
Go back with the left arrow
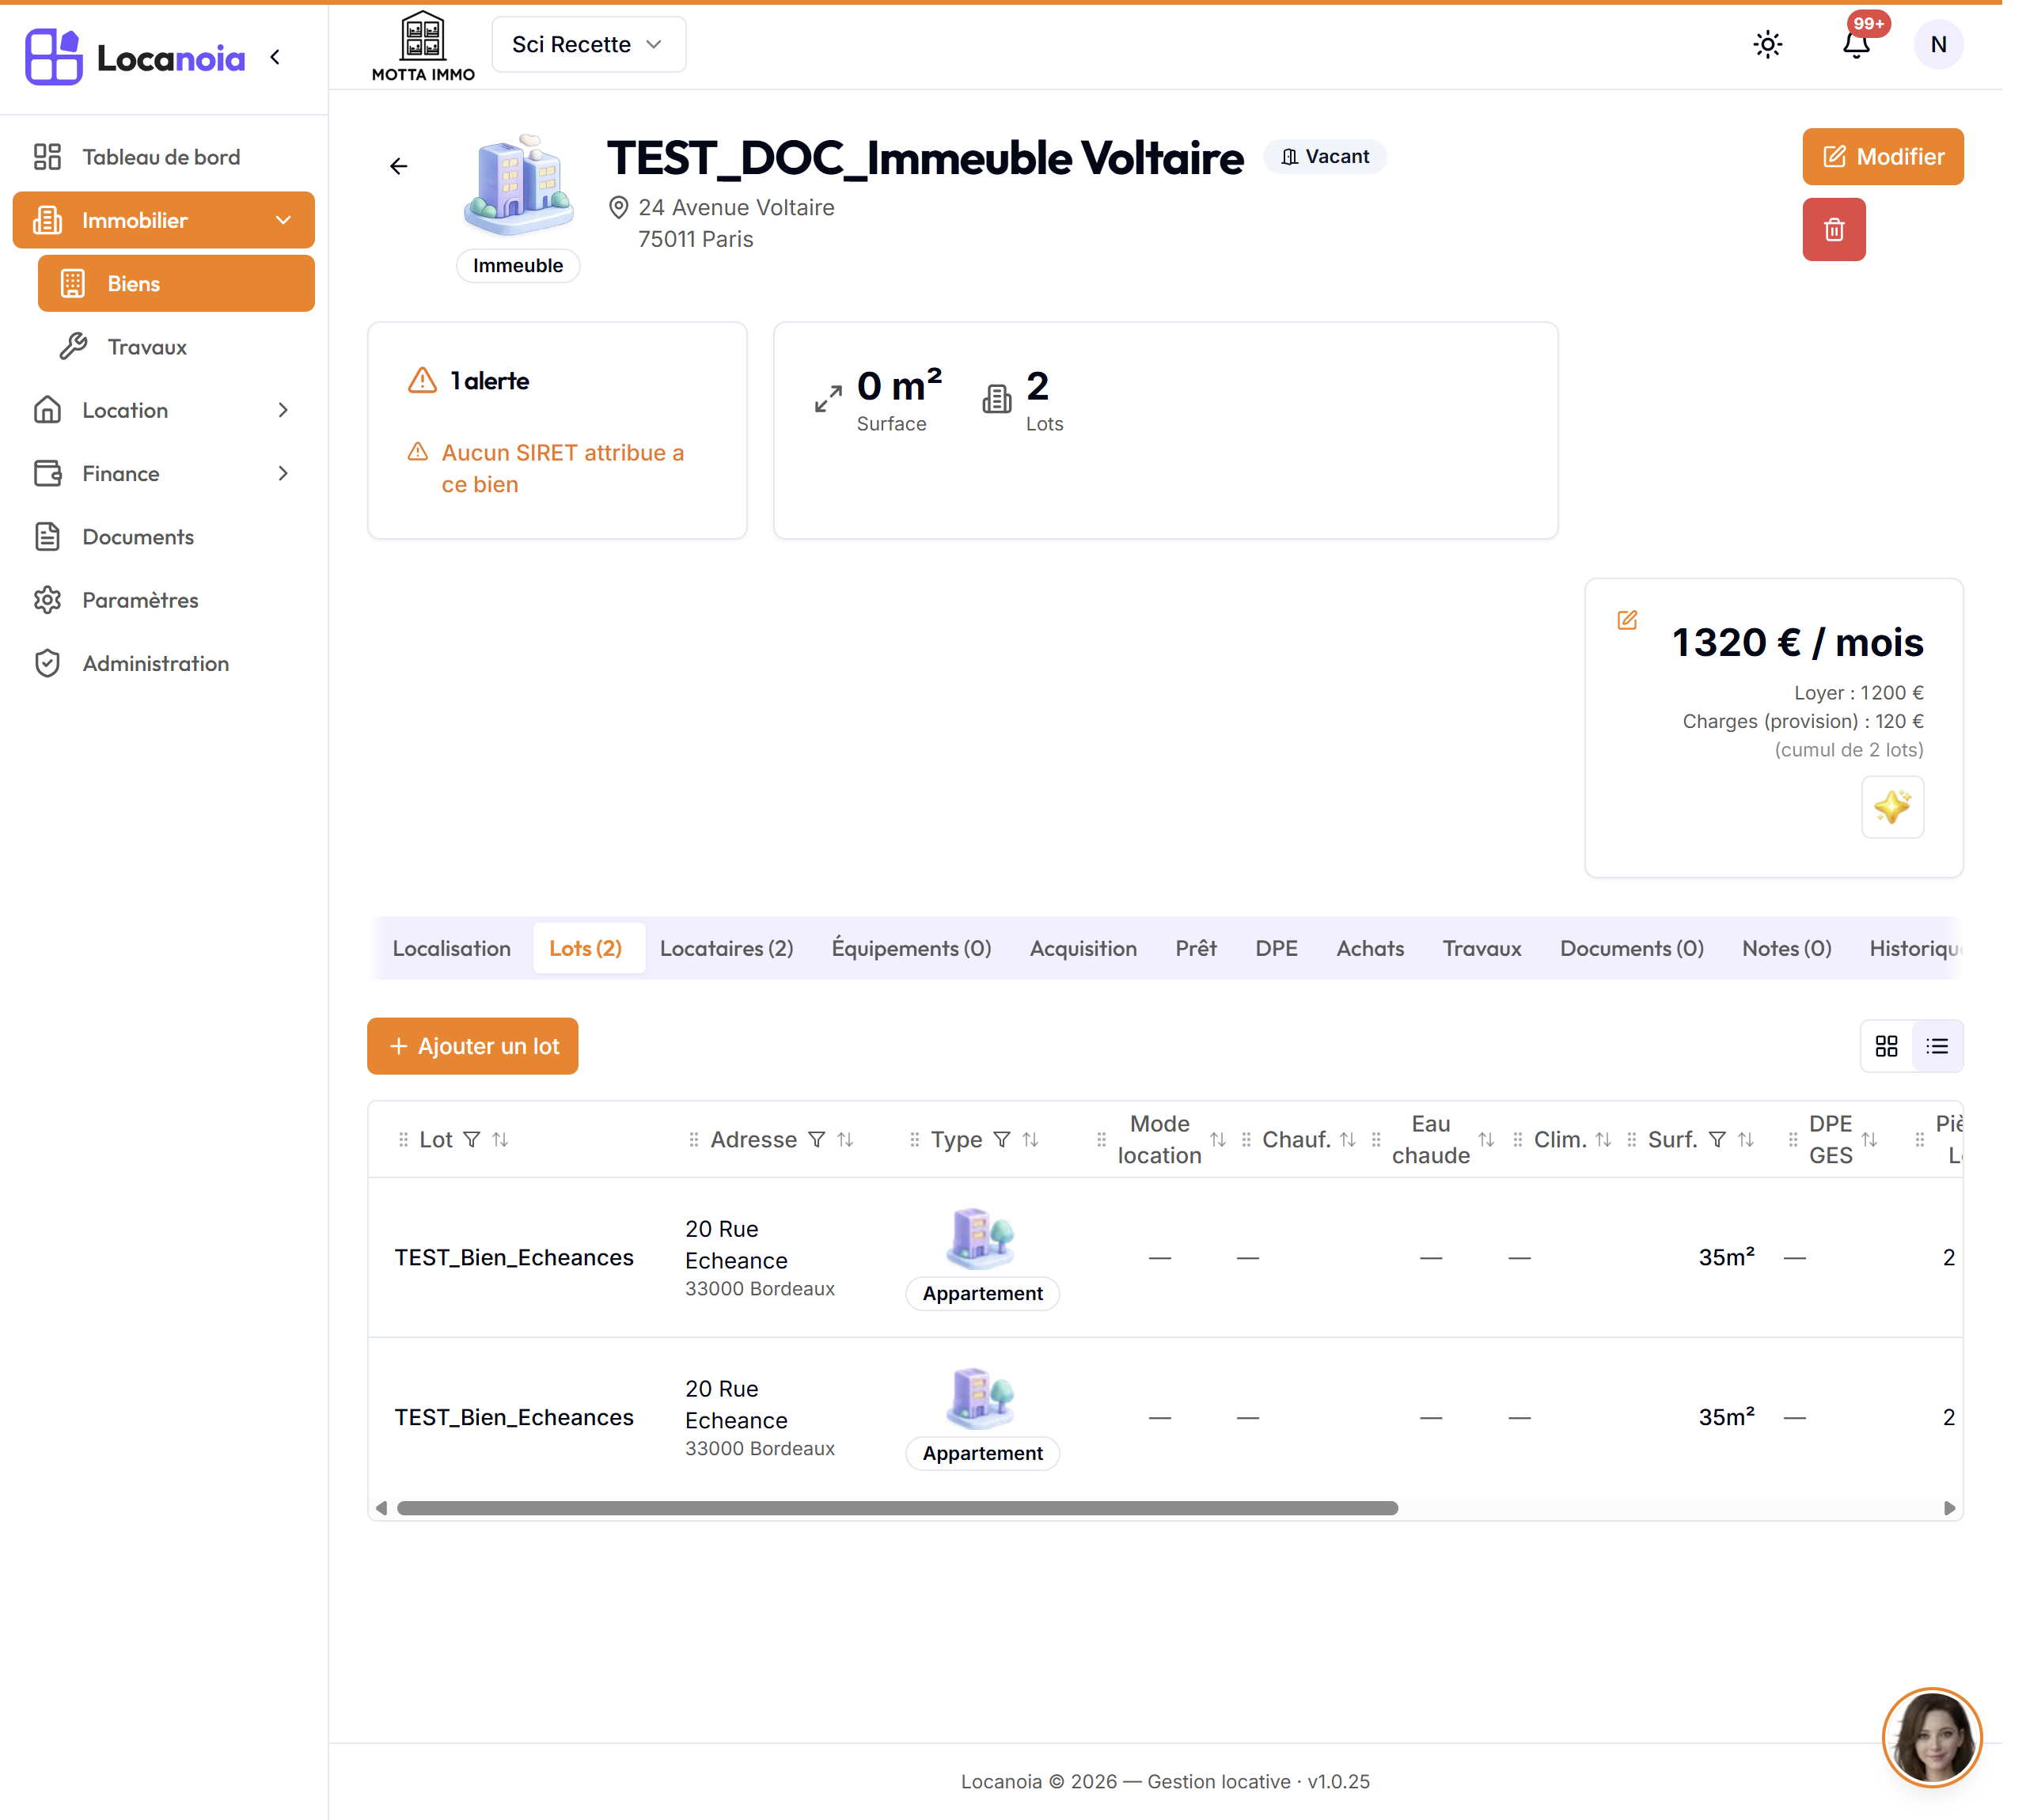tap(398, 166)
